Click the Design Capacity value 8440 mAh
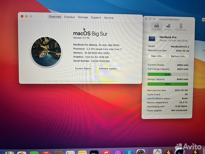Screen dimensions: 205x154 [x=183, y=79]
